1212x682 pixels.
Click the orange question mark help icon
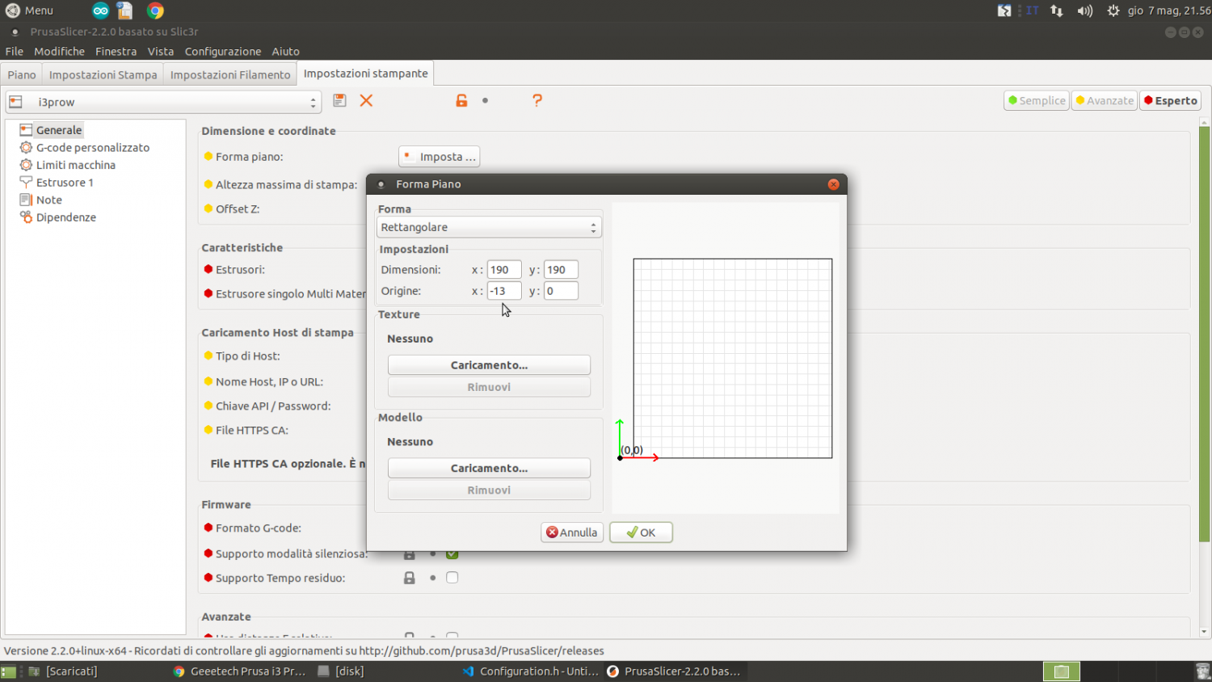click(537, 100)
